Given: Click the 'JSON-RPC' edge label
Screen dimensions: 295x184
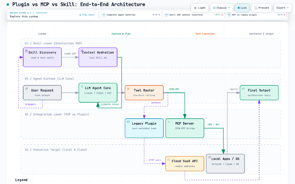Looking at the screenshot, I should 174,89.
